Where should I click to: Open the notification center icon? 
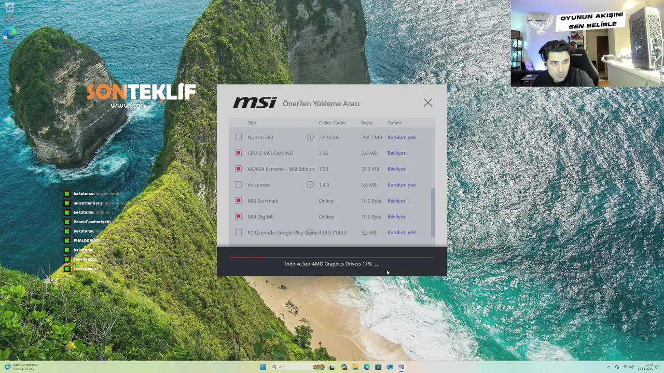point(657,367)
